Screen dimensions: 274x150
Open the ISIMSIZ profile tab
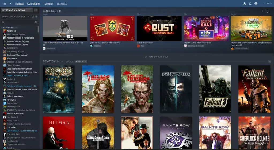click(x=62, y=4)
